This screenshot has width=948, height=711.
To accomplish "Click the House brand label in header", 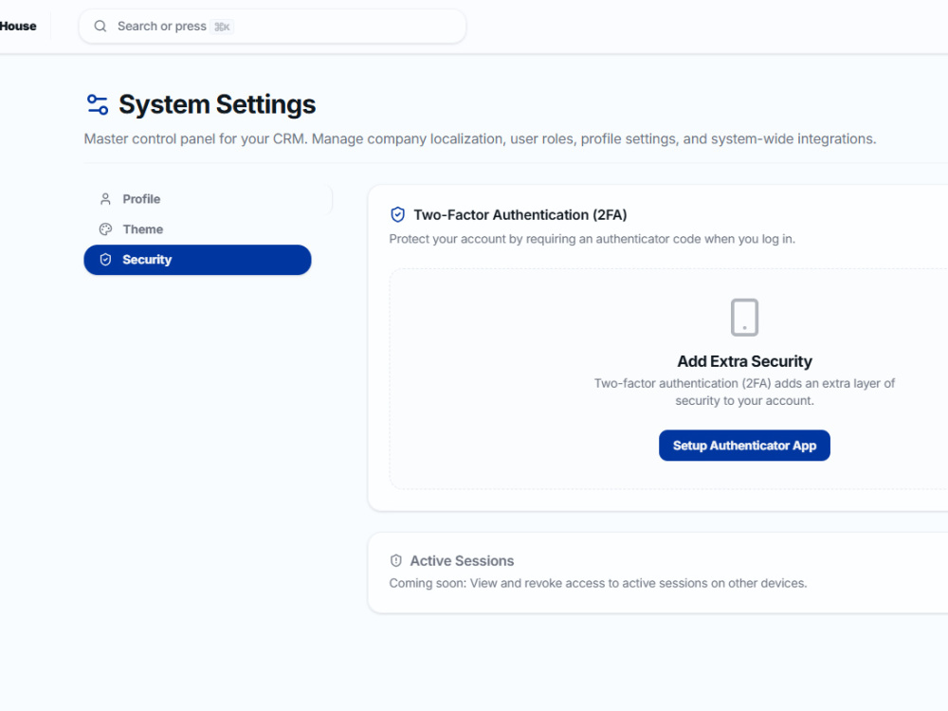I will click(18, 26).
